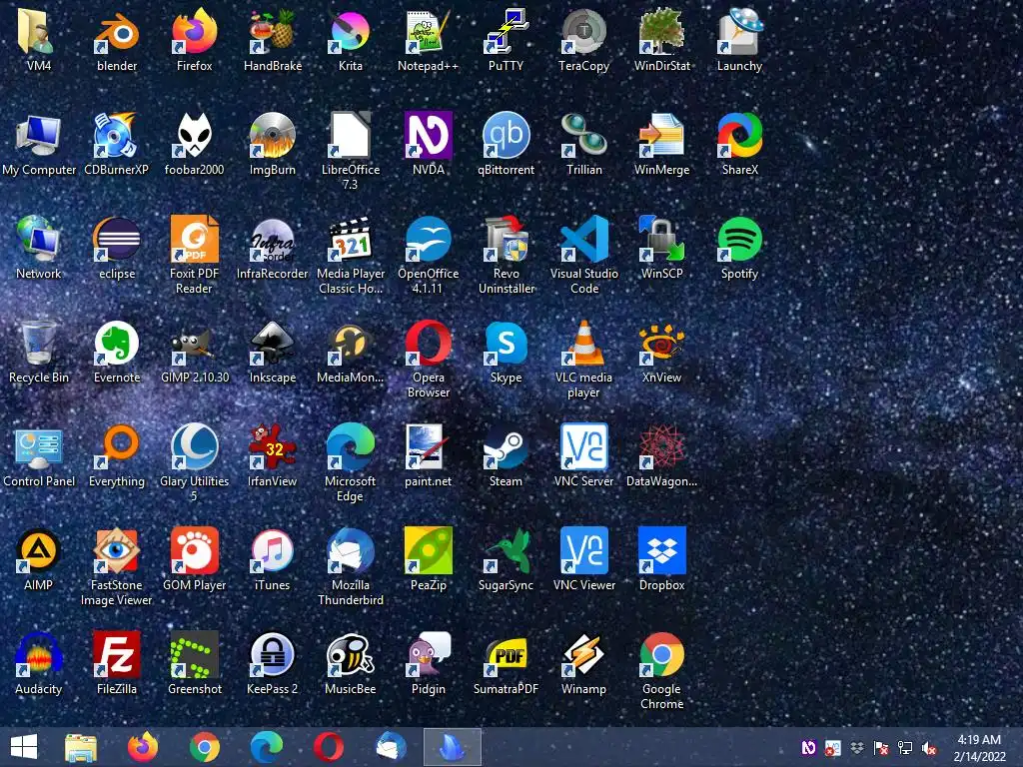The image size is (1023, 767).
Task: Select the qBittorrent icon
Action: tap(506, 136)
